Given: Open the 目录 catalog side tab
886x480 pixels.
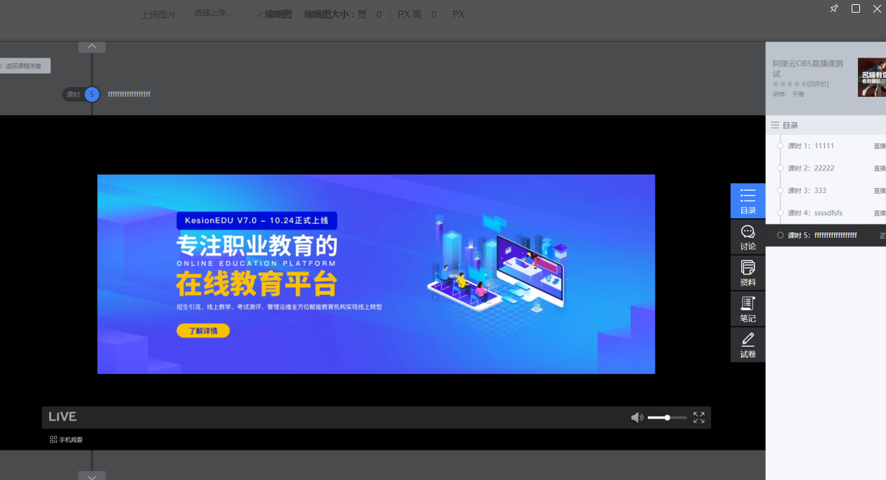Looking at the screenshot, I should 748,201.
